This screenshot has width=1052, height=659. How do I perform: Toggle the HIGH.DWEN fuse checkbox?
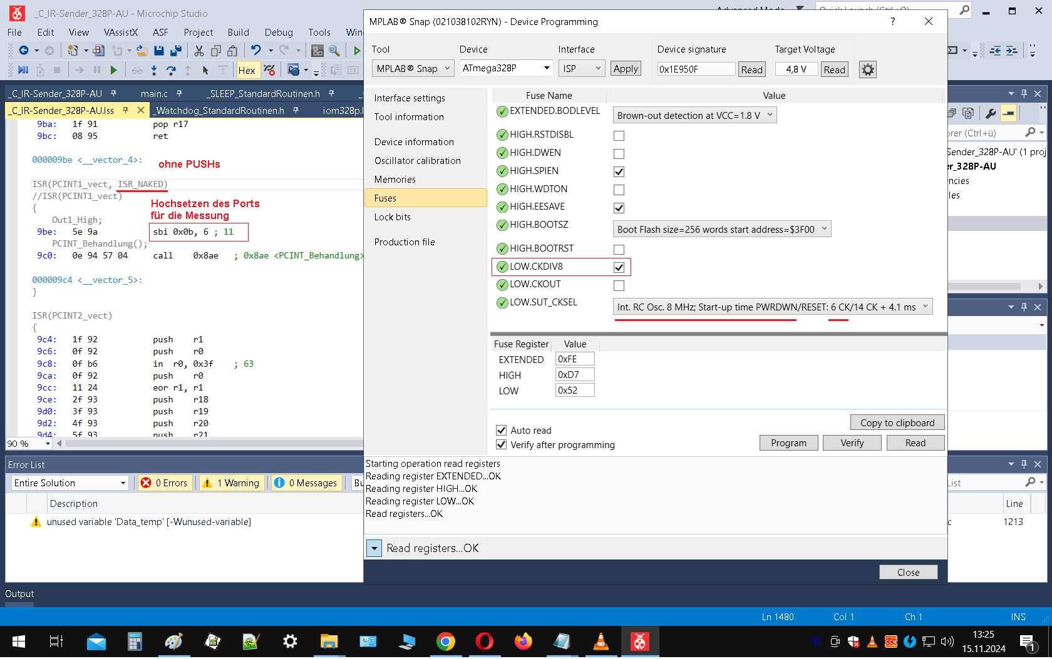pyautogui.click(x=619, y=154)
